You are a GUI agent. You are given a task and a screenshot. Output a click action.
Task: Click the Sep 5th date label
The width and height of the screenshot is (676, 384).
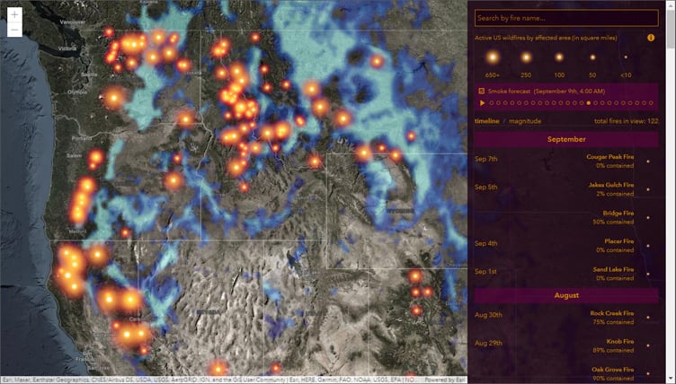click(485, 187)
